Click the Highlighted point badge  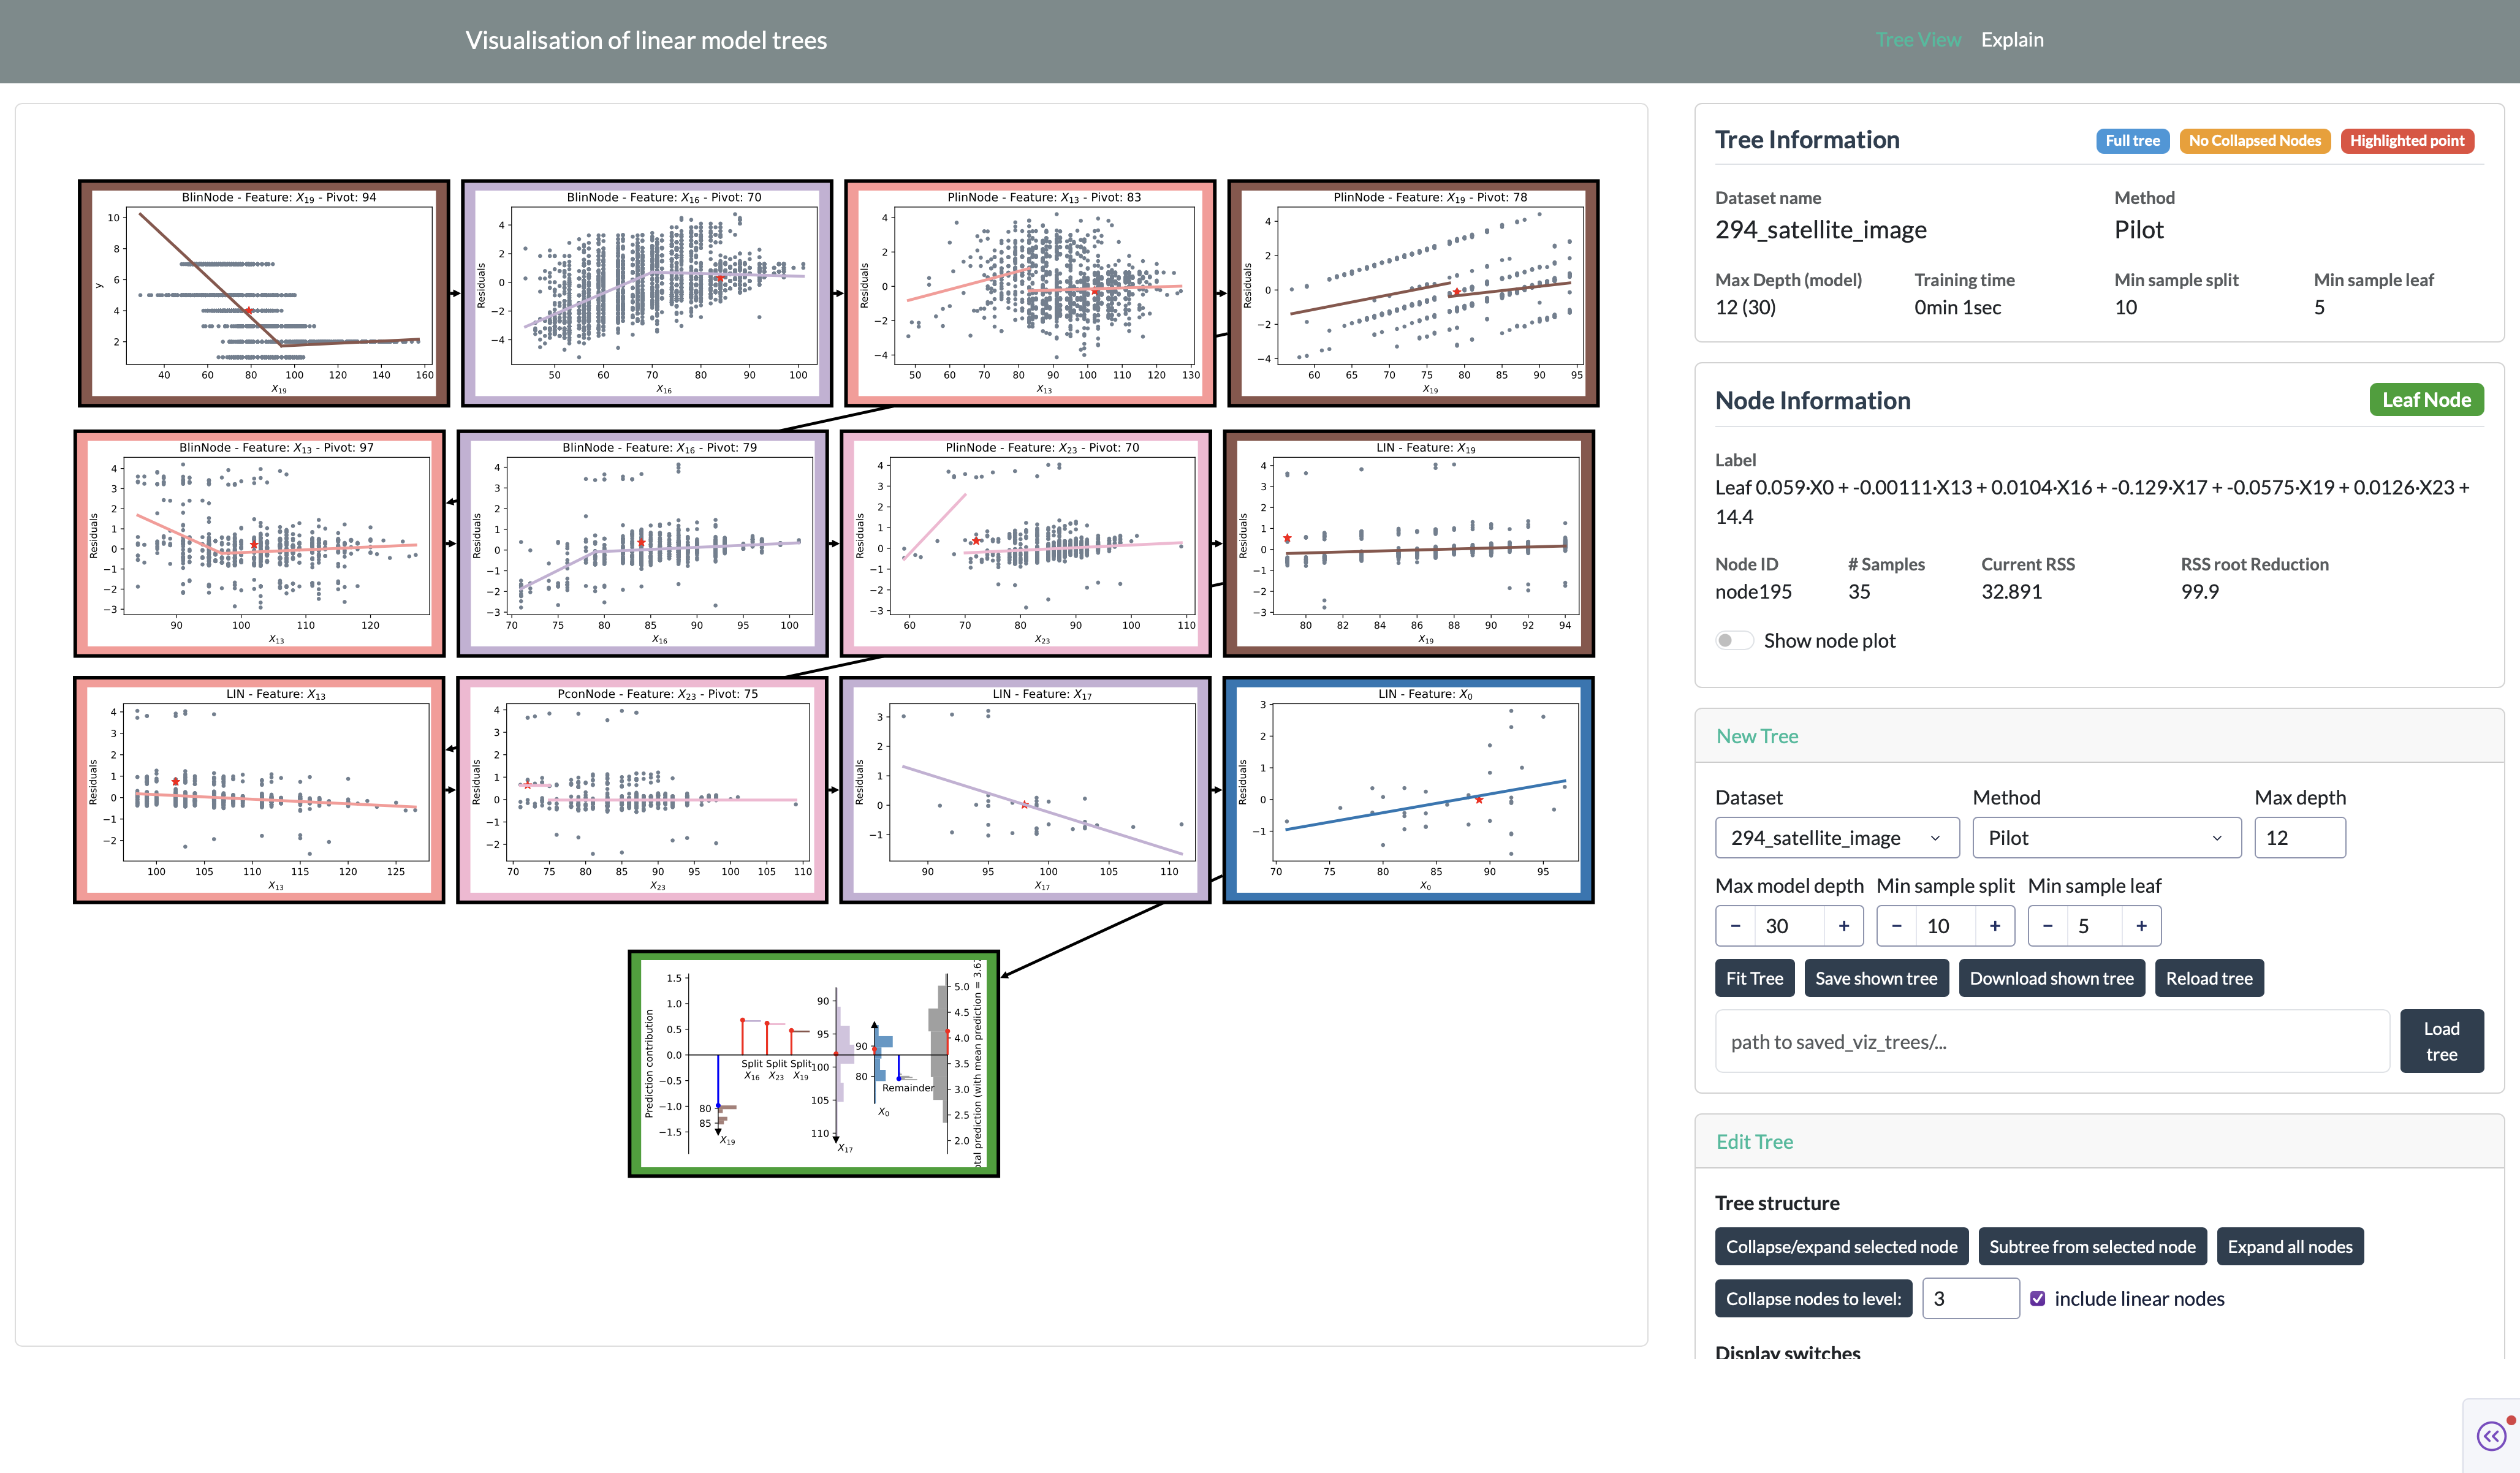click(x=2406, y=141)
